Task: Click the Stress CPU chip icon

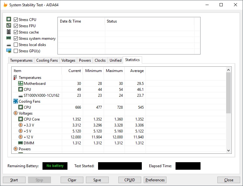Action: (x=9, y=19)
